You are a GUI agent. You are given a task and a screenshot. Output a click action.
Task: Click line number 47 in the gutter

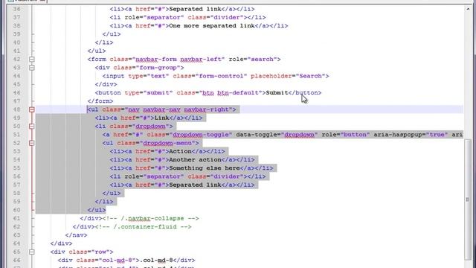(x=16, y=101)
